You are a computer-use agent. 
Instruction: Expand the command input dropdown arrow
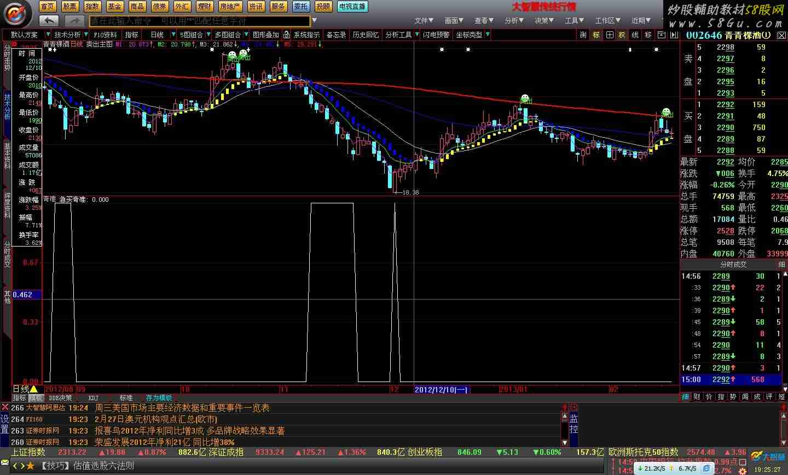click(314, 21)
